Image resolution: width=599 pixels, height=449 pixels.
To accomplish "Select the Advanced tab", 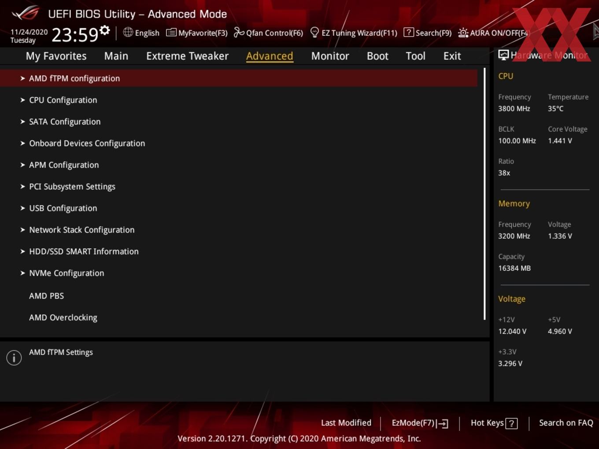I will pyautogui.click(x=270, y=56).
